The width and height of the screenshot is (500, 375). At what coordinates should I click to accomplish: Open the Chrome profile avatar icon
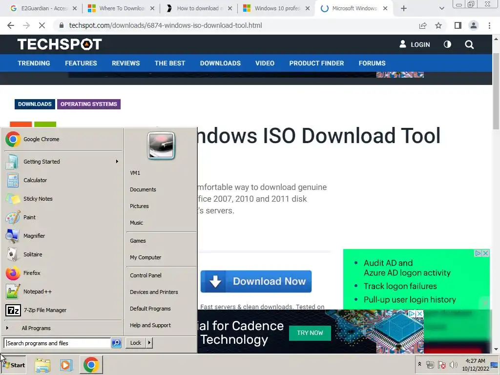point(474,25)
